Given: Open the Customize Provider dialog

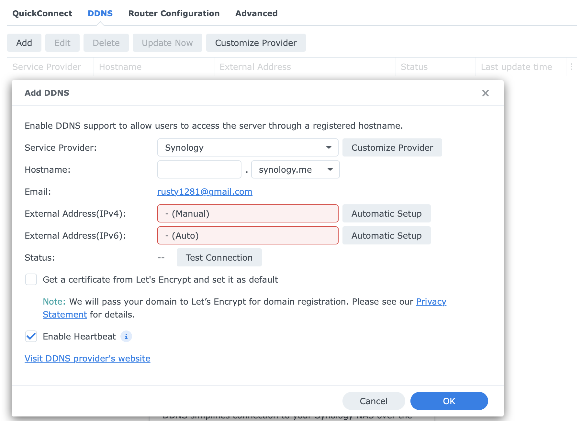Looking at the screenshot, I should (392, 147).
